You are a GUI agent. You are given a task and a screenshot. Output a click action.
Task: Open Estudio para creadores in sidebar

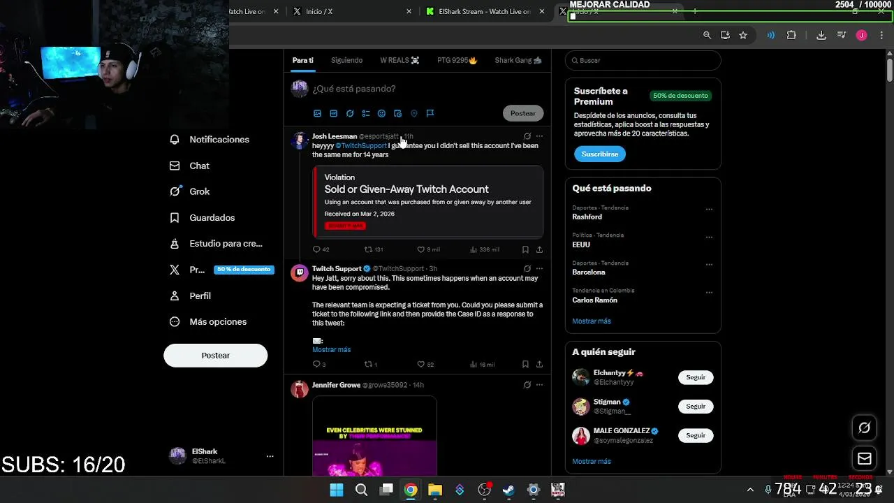(x=217, y=244)
